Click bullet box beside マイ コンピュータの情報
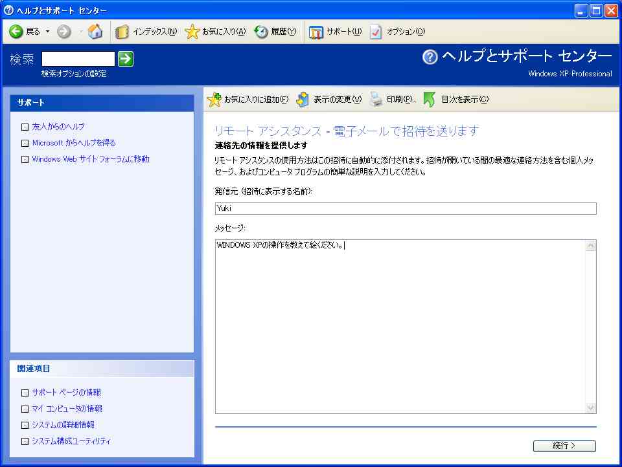This screenshot has height=467, width=622. coord(25,409)
